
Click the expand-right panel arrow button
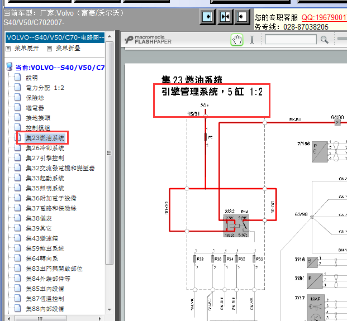pos(207,17)
